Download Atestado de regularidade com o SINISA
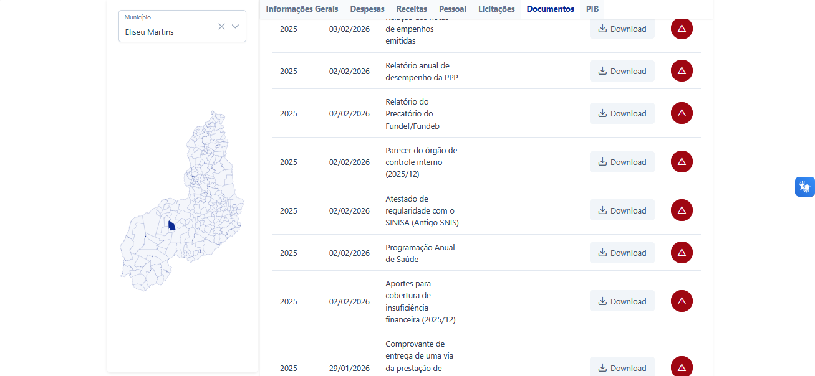The image size is (815, 376). [622, 210]
